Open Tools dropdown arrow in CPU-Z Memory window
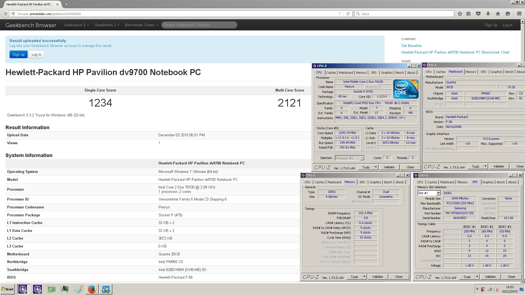The image size is (525, 295). (364, 277)
